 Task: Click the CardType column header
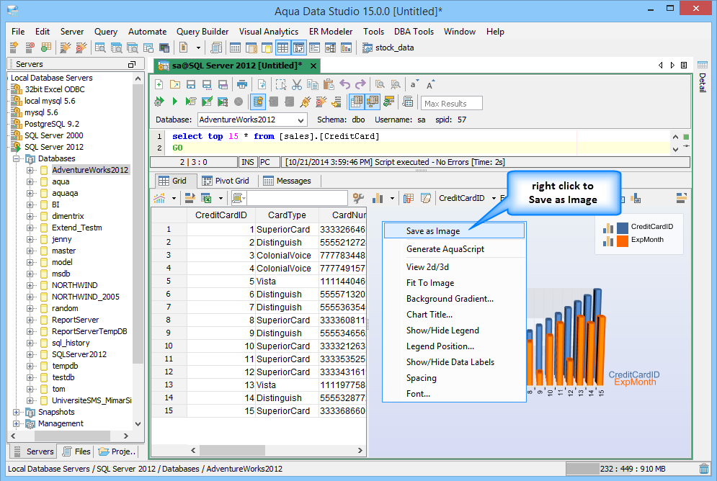point(287,215)
